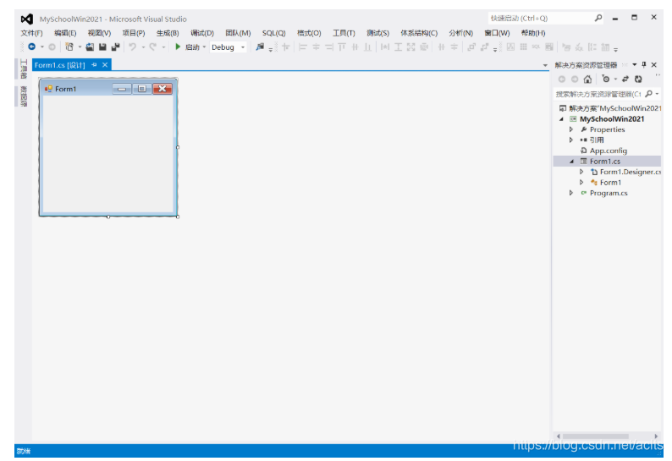
Task: Click the New Project toolbar icon
Action: (x=69, y=47)
